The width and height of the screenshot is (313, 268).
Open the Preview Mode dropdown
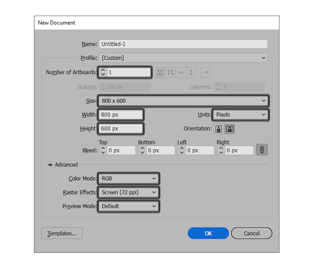pyautogui.click(x=129, y=206)
